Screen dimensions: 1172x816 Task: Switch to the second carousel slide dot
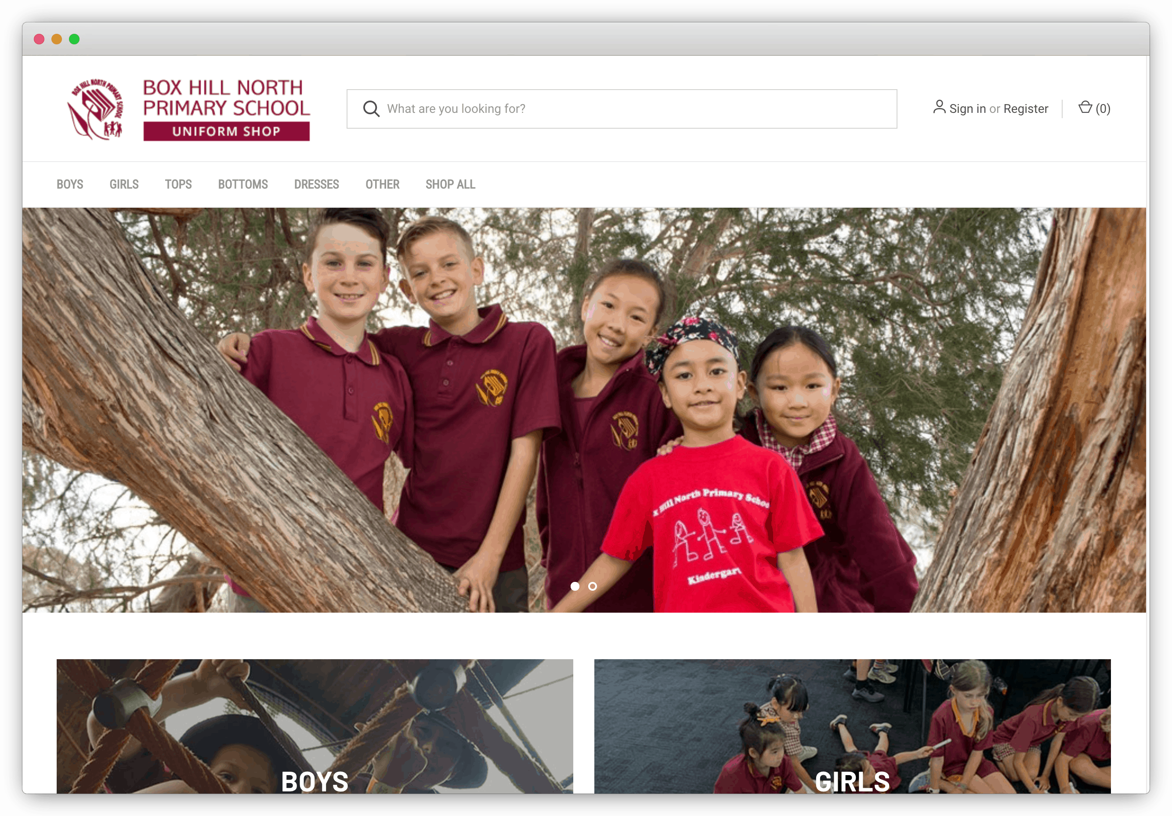[593, 586]
